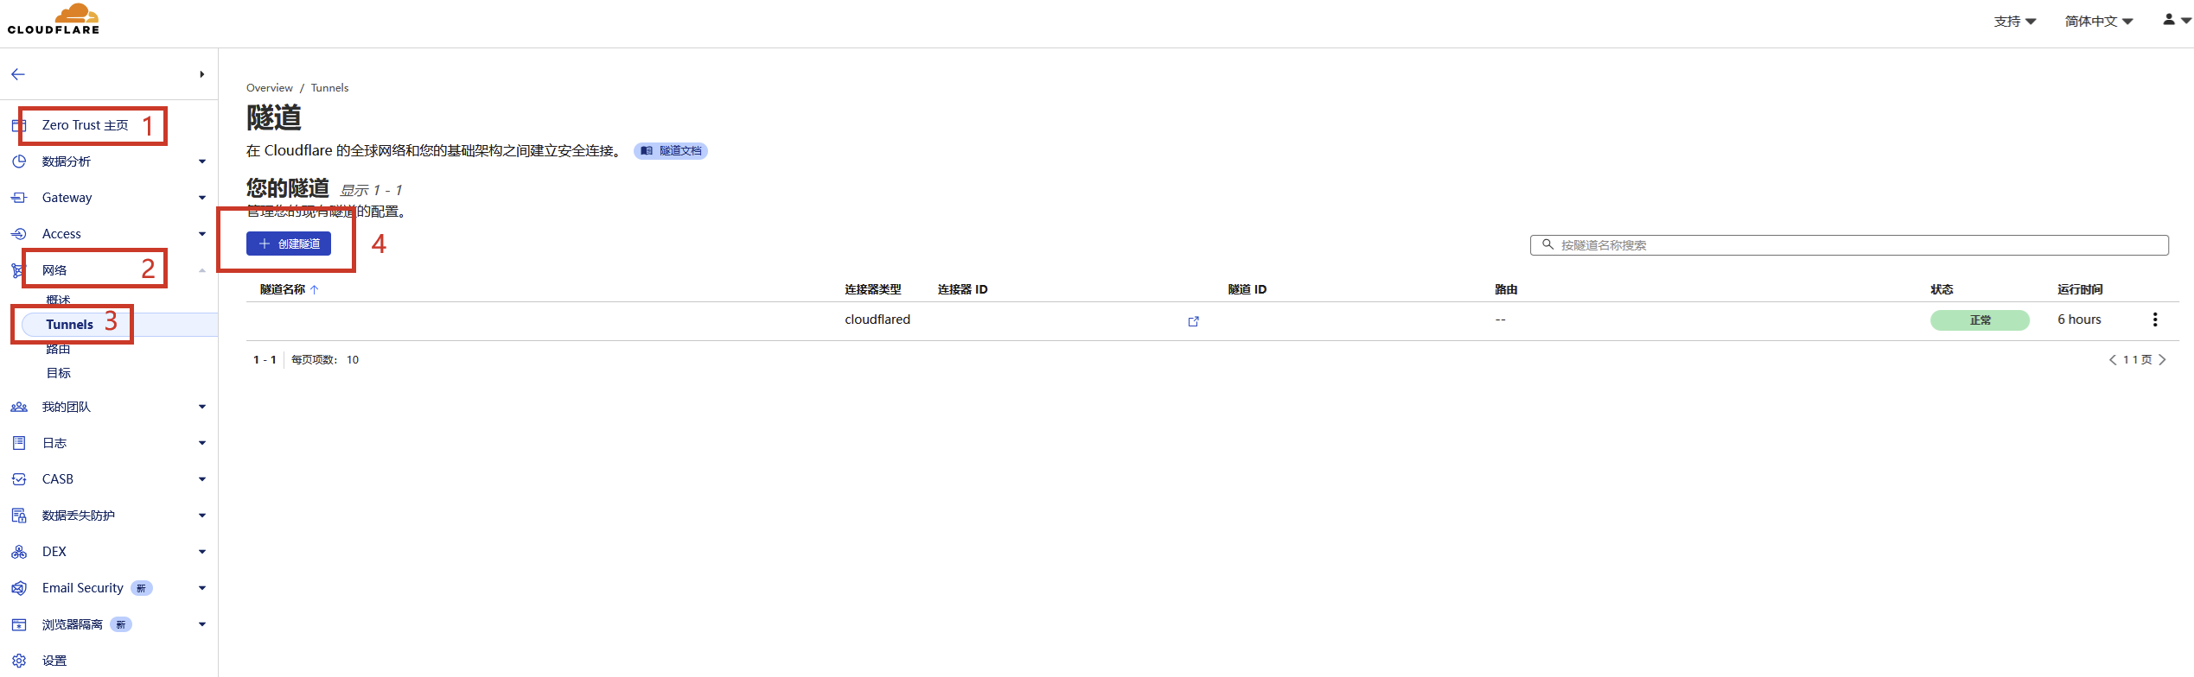Expand the 数据分析 menu arrow

pos(202,161)
